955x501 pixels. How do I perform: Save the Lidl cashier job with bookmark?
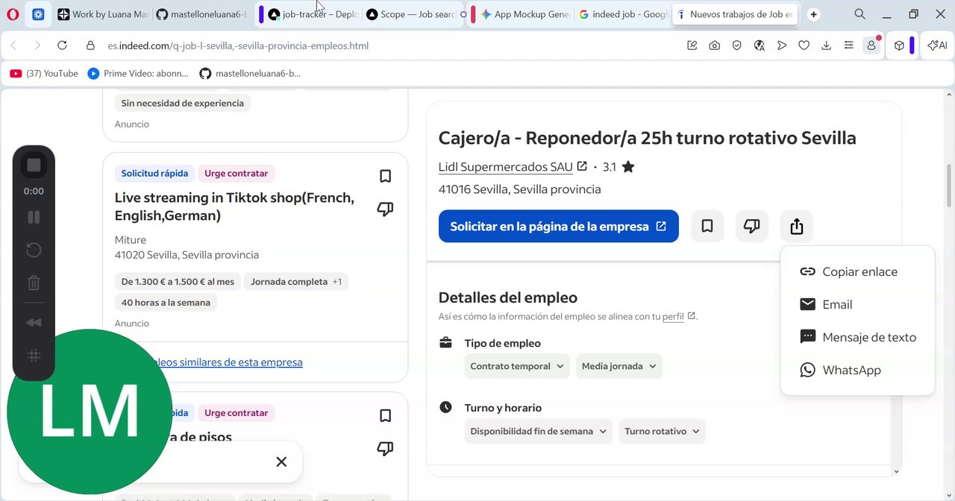[x=707, y=226]
